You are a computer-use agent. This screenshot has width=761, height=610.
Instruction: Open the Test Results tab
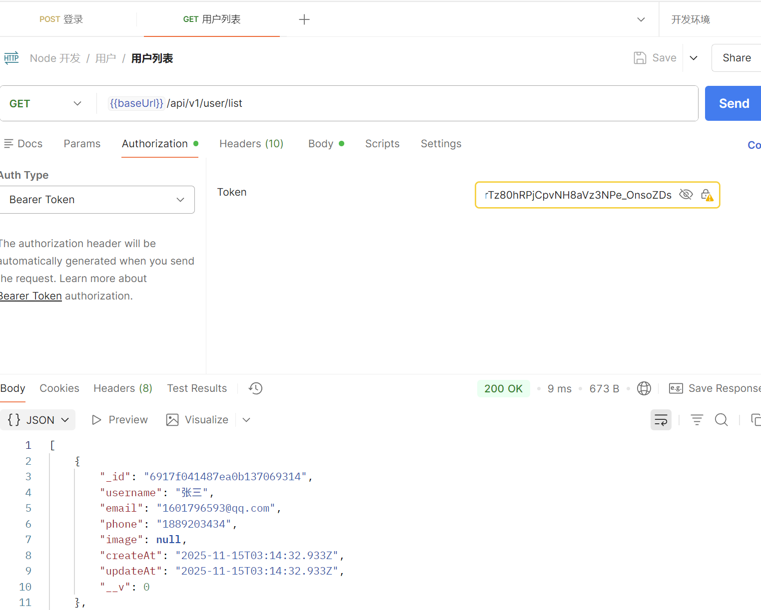point(197,388)
